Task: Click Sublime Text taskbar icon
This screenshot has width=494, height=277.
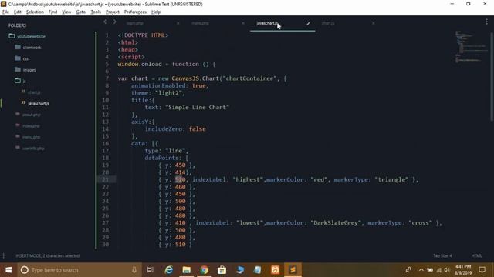Action: point(293,270)
